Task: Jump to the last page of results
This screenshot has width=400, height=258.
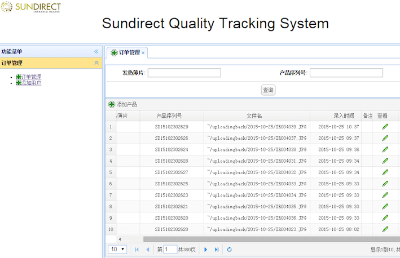Action: 217,250
